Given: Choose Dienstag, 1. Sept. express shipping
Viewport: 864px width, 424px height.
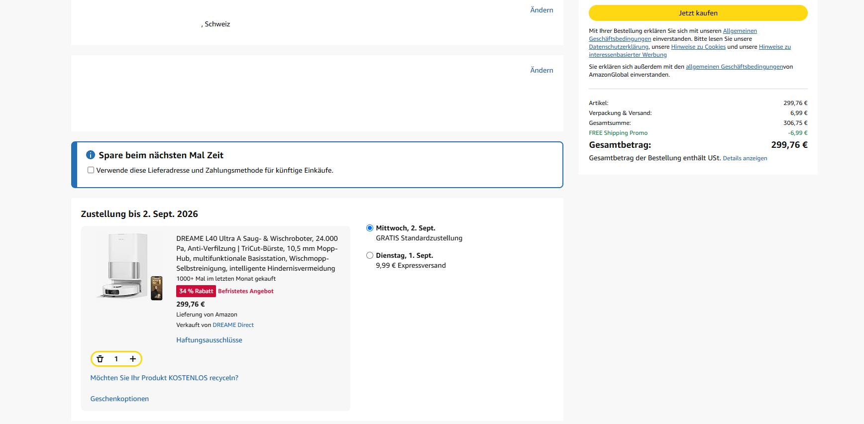Looking at the screenshot, I should [x=370, y=255].
